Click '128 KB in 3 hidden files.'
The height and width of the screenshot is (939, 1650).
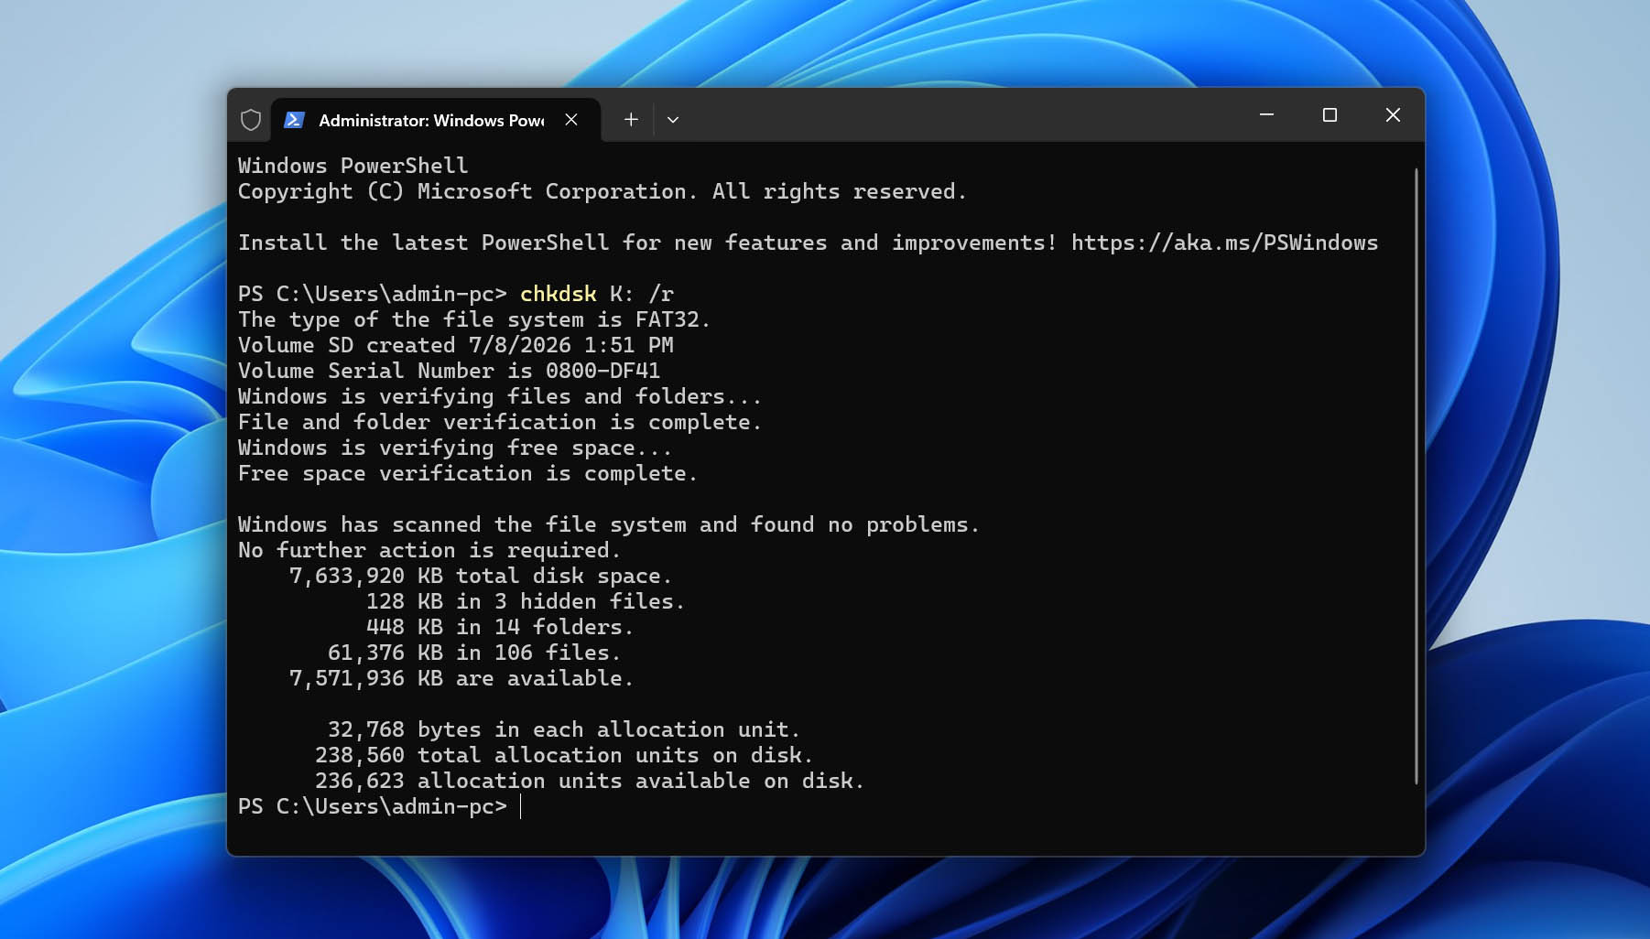click(x=526, y=601)
